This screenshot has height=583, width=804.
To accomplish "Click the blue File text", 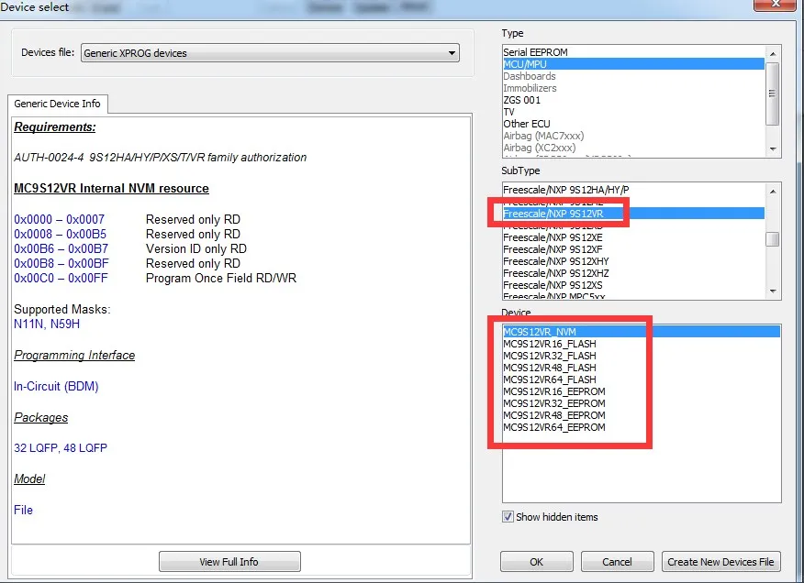I will 23,510.
